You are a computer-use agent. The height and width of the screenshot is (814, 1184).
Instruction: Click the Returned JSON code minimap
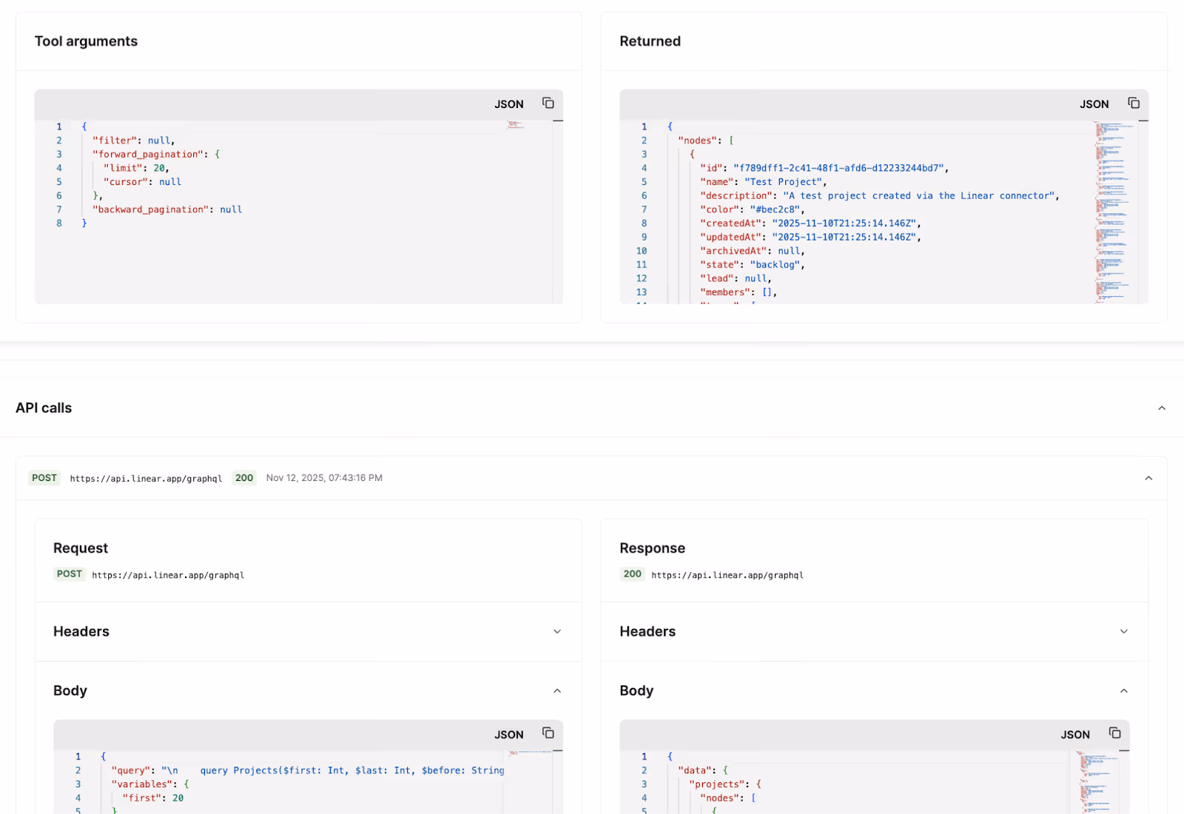1113,212
